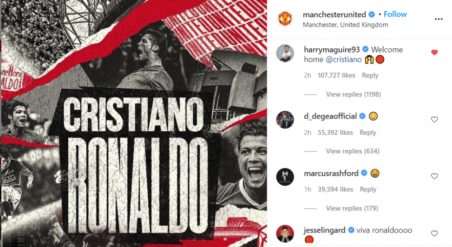The width and height of the screenshot is (452, 247).
Task: Expand View replies (179)
Action: 352,209
